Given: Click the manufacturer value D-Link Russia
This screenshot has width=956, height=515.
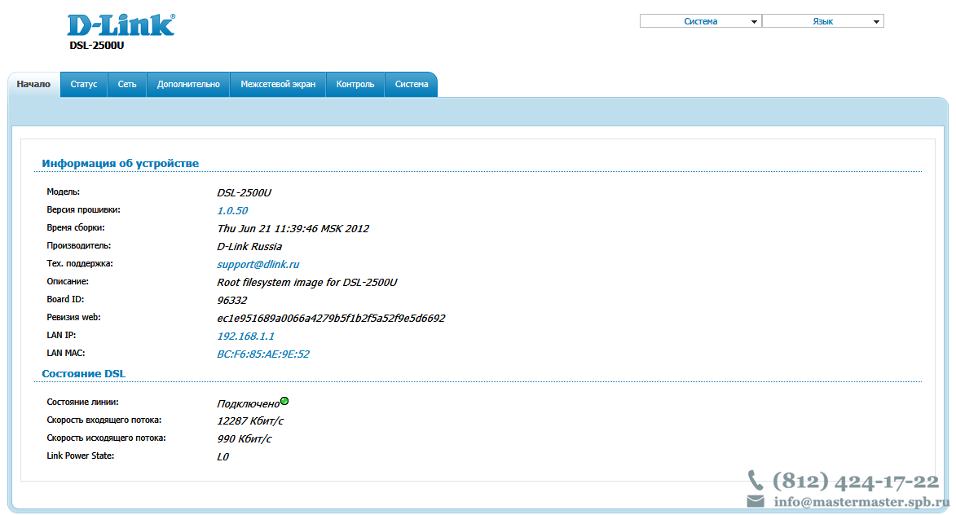Looking at the screenshot, I should click(x=249, y=247).
